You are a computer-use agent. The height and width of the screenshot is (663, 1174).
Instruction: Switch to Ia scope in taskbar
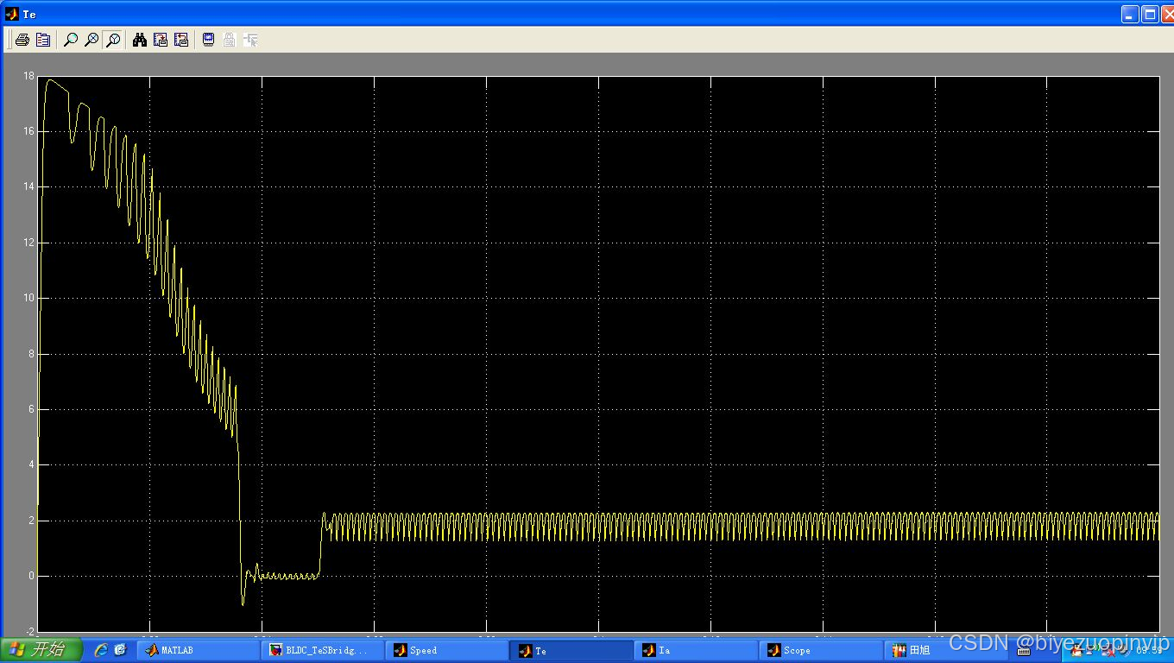pyautogui.click(x=697, y=650)
